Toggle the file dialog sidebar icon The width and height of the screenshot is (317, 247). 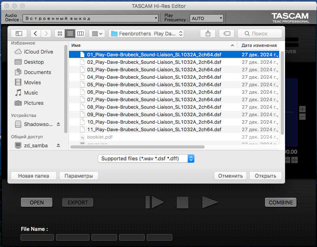[x=19, y=33]
